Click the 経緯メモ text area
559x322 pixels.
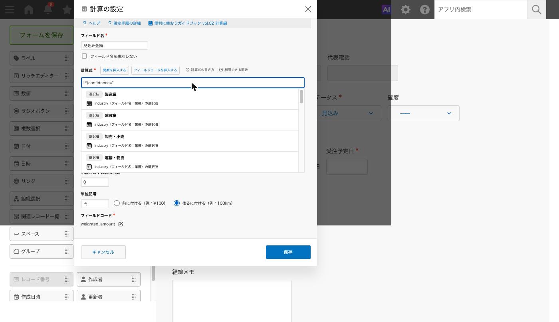[232, 301]
